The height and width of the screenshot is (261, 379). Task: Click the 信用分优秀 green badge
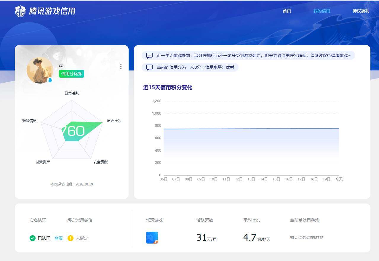tap(71, 74)
